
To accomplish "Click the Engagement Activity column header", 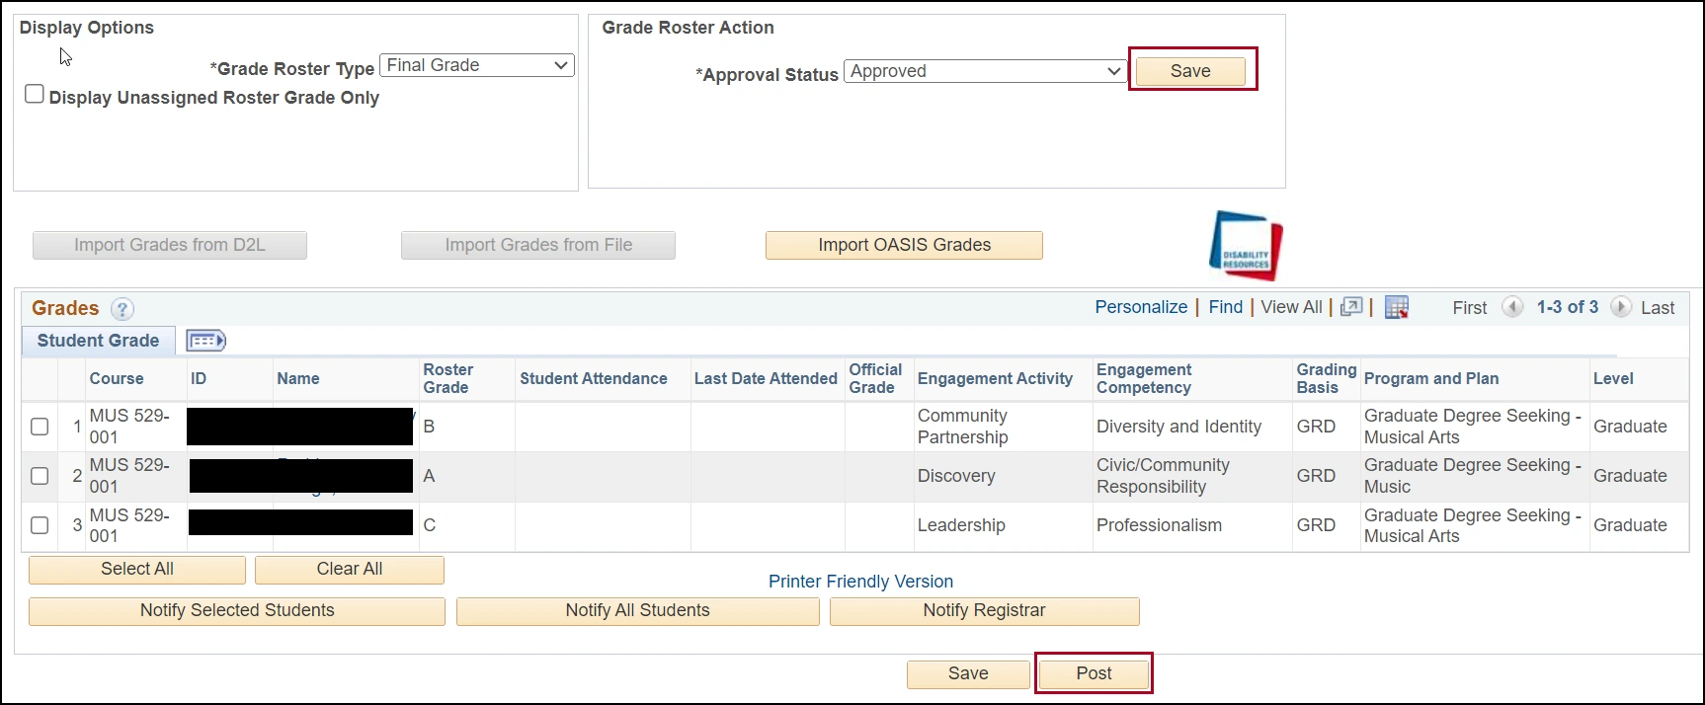I will [995, 379].
